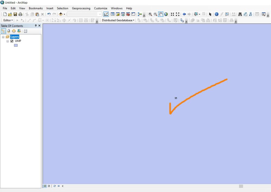Open the map scale combo box
This screenshot has height=192, width=271.
[85, 14]
